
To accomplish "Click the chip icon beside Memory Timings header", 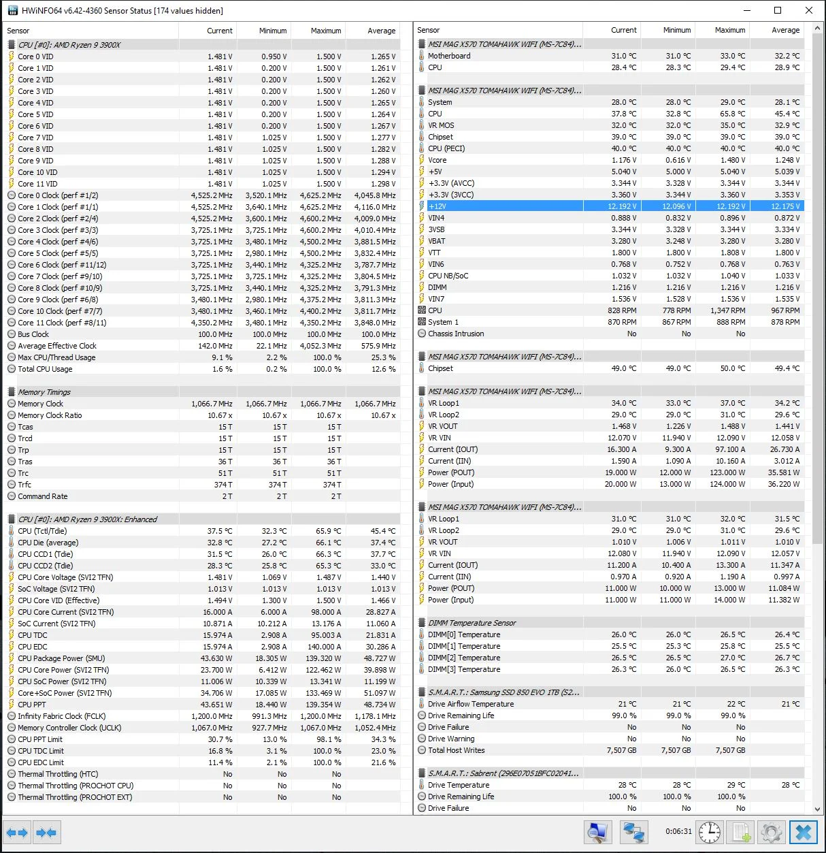I will click(x=12, y=392).
